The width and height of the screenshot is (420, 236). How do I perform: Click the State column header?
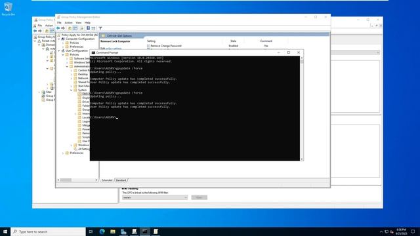coord(234,41)
